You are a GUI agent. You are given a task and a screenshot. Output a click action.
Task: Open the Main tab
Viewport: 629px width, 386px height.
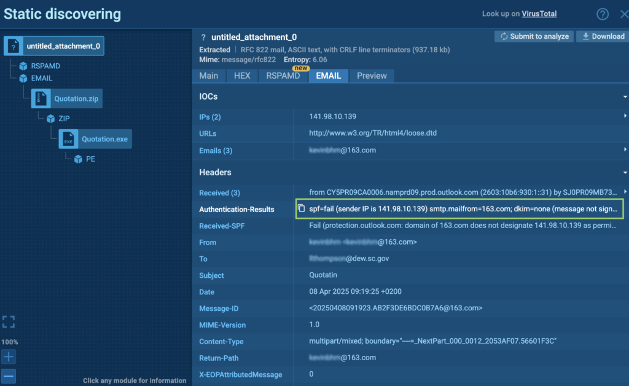point(209,76)
